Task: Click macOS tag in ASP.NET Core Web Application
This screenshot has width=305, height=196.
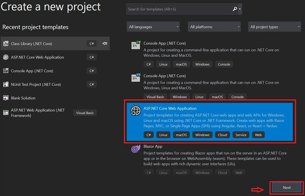Action: [x=181, y=135]
